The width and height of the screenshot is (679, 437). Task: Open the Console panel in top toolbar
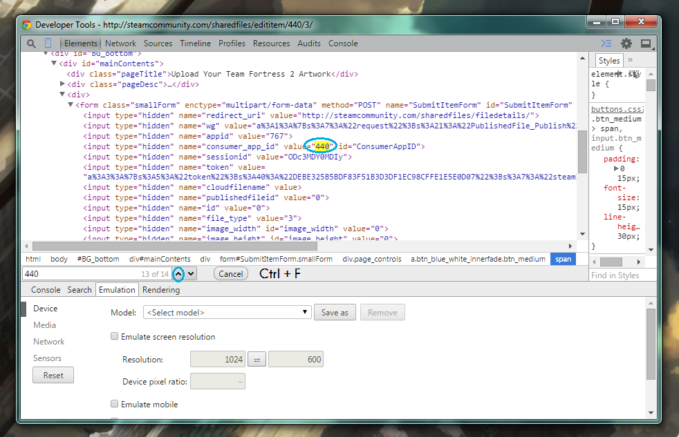coord(343,43)
